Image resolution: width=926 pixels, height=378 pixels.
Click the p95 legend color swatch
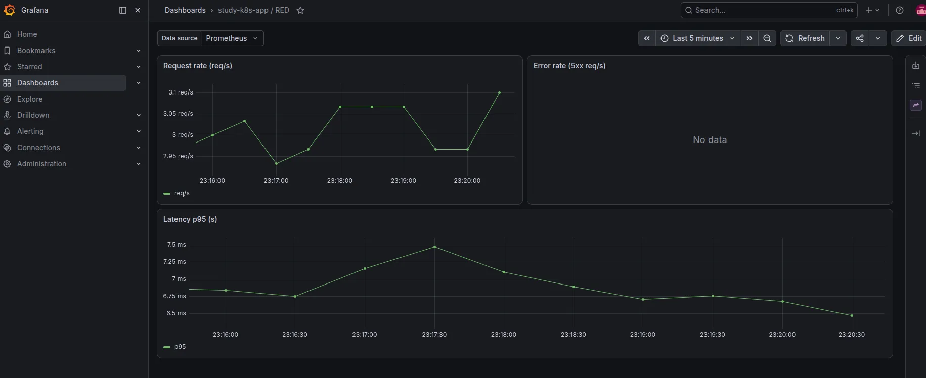167,347
